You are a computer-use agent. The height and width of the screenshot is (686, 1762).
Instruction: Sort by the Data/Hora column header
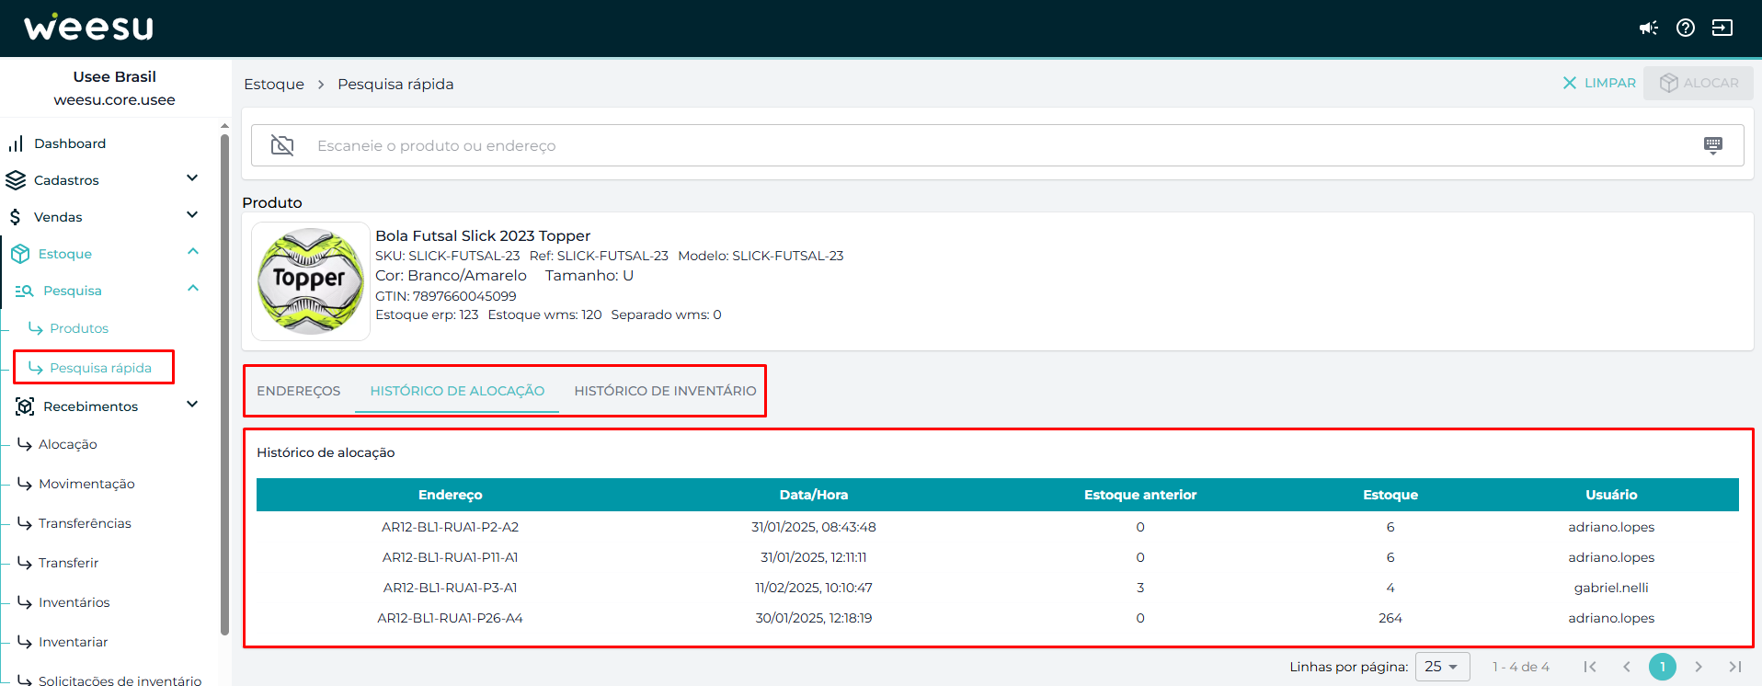click(x=814, y=495)
